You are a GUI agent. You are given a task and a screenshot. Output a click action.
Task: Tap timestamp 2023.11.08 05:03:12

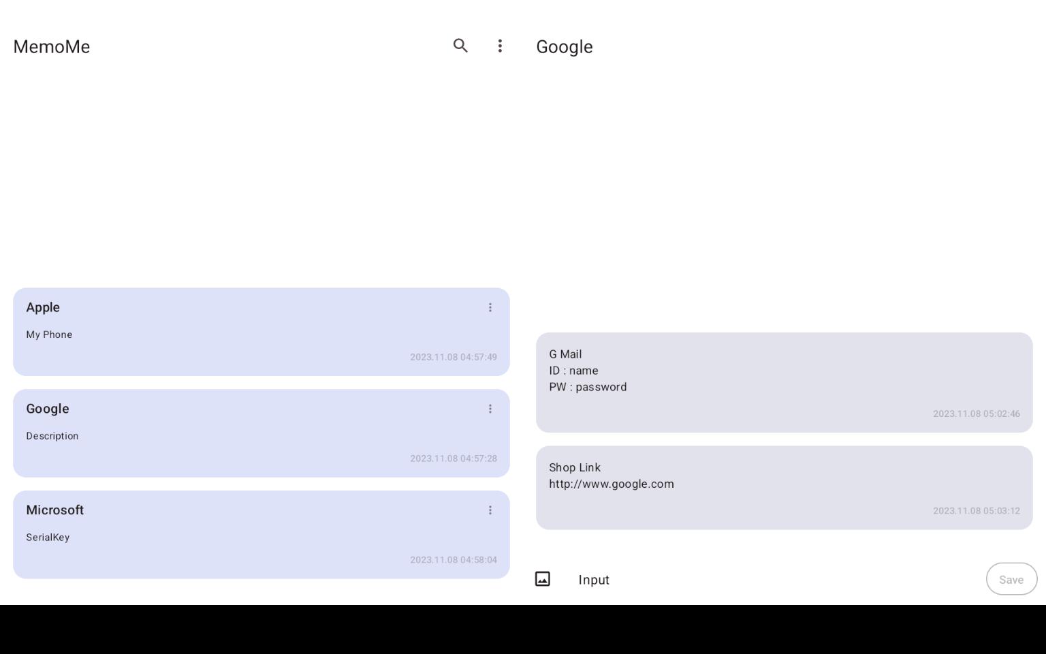977,511
